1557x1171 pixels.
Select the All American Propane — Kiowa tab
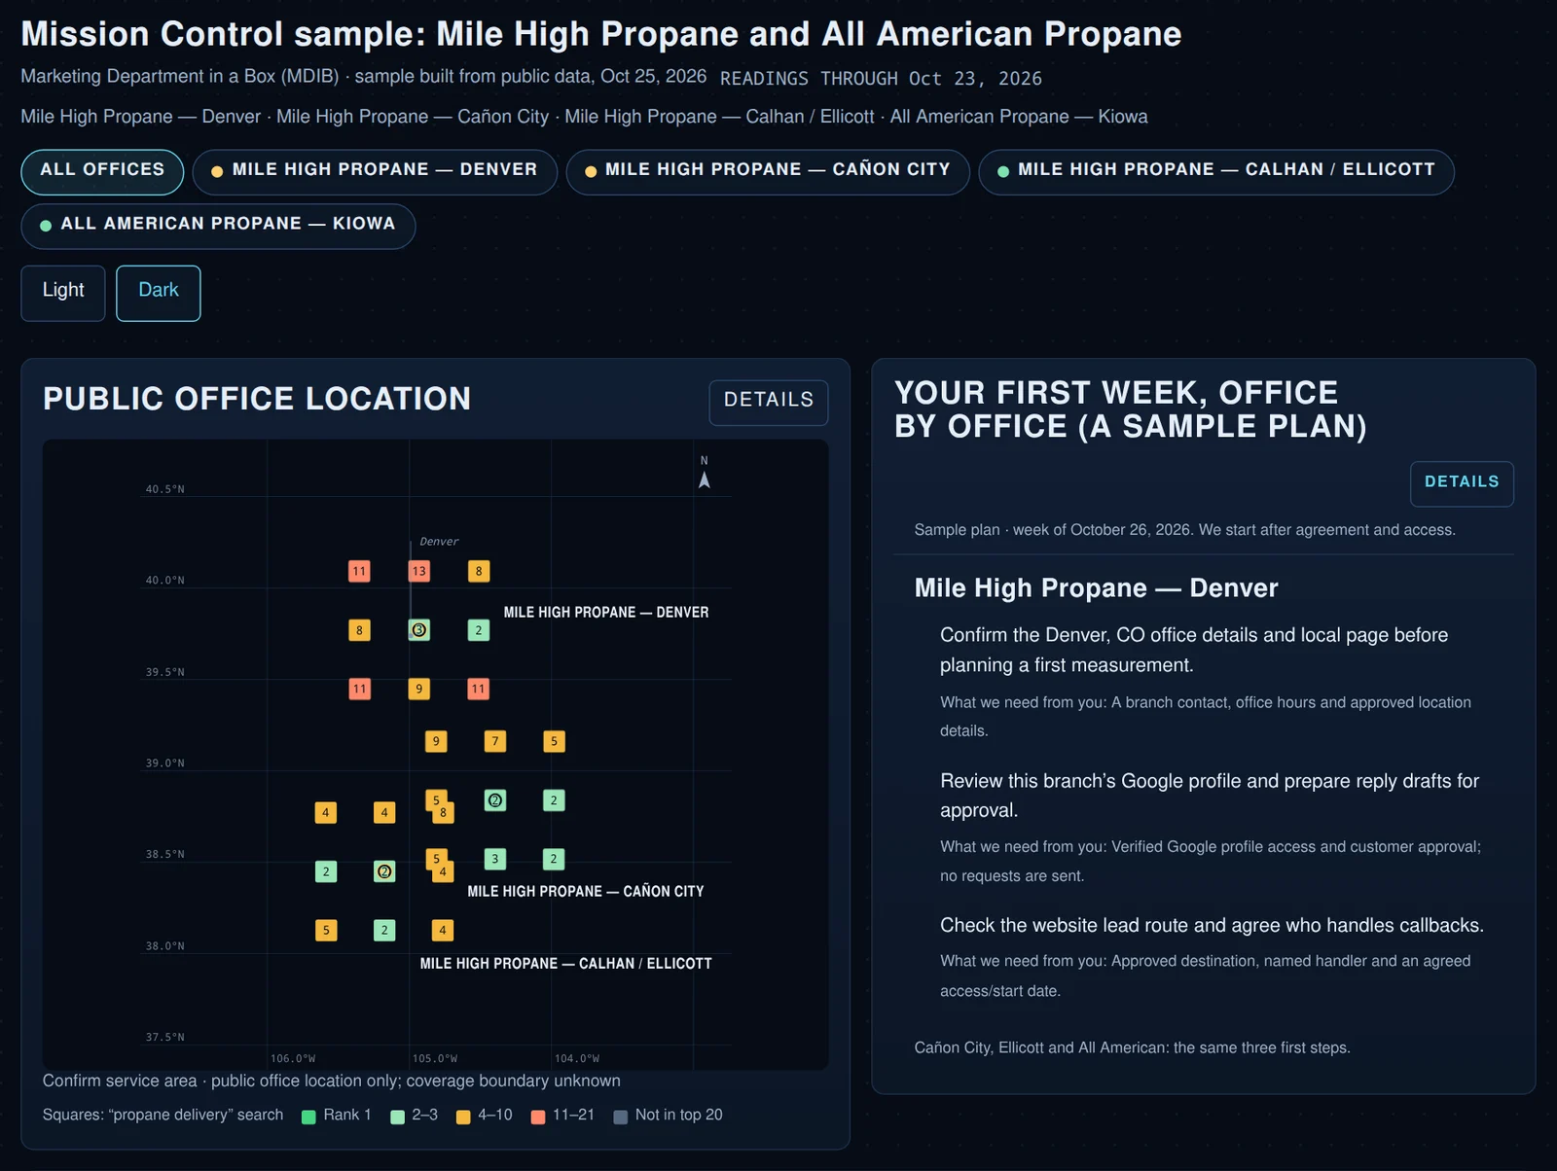point(218,226)
